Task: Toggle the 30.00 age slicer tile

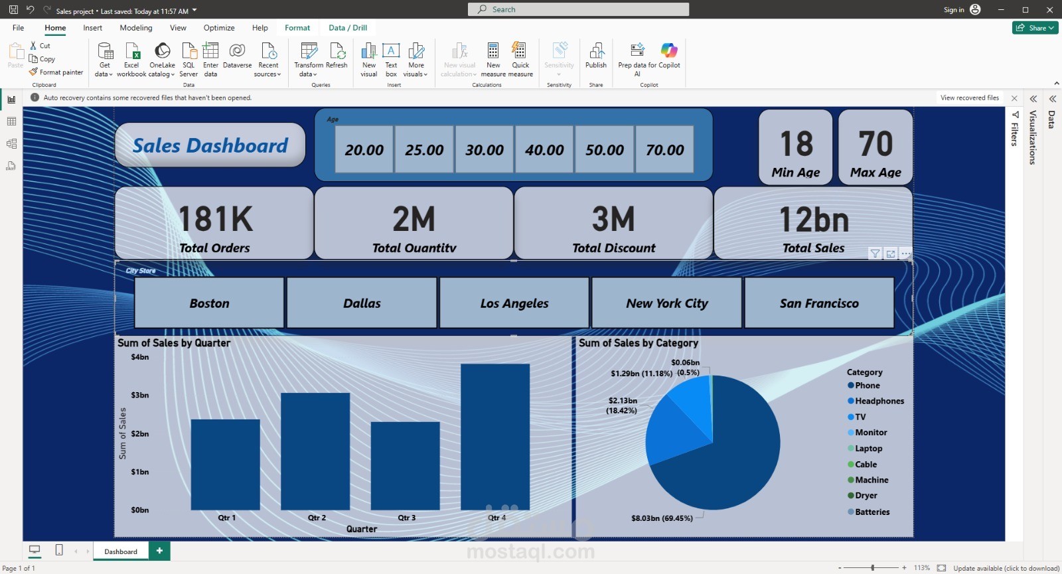Action: pyautogui.click(x=485, y=150)
